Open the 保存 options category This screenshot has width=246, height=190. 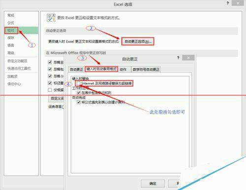pyautogui.click(x=11, y=38)
